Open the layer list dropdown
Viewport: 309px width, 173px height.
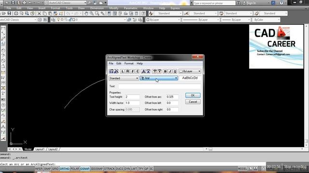point(91,20)
